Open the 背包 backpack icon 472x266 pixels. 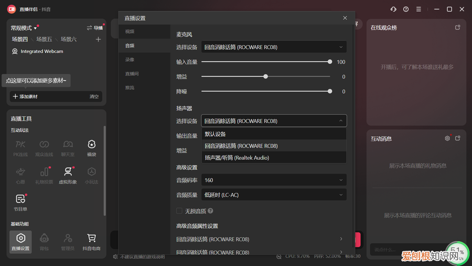point(44,242)
